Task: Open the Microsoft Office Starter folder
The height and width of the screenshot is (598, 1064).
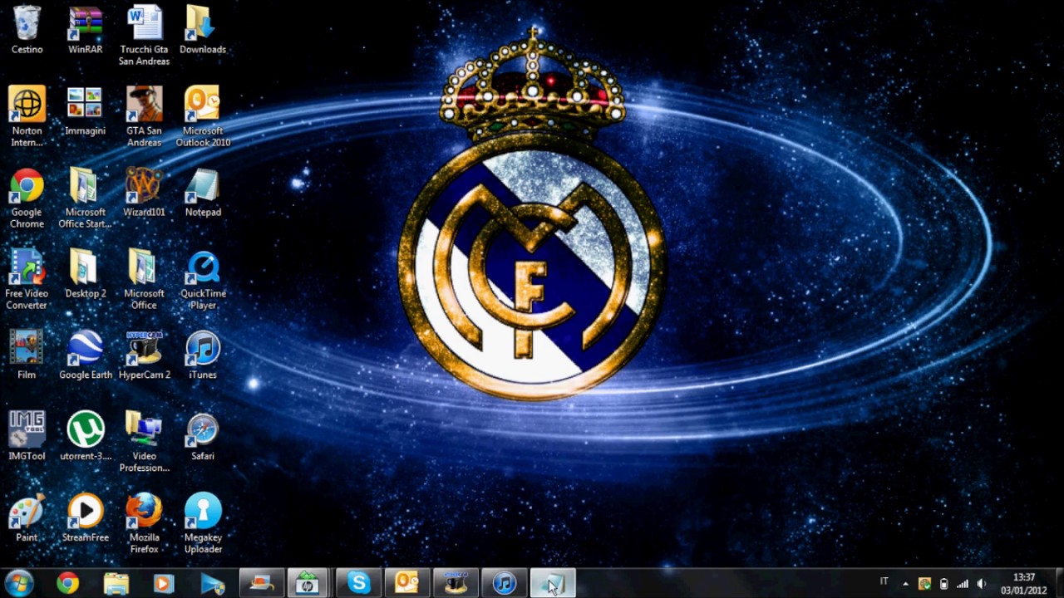Action: 85,198
